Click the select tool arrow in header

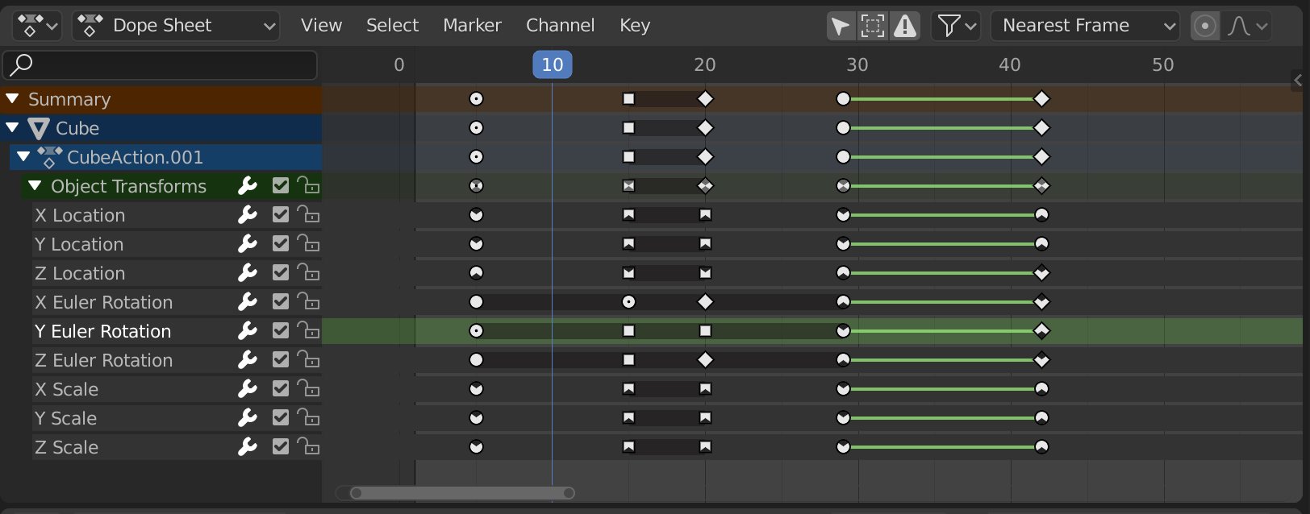coord(840,26)
